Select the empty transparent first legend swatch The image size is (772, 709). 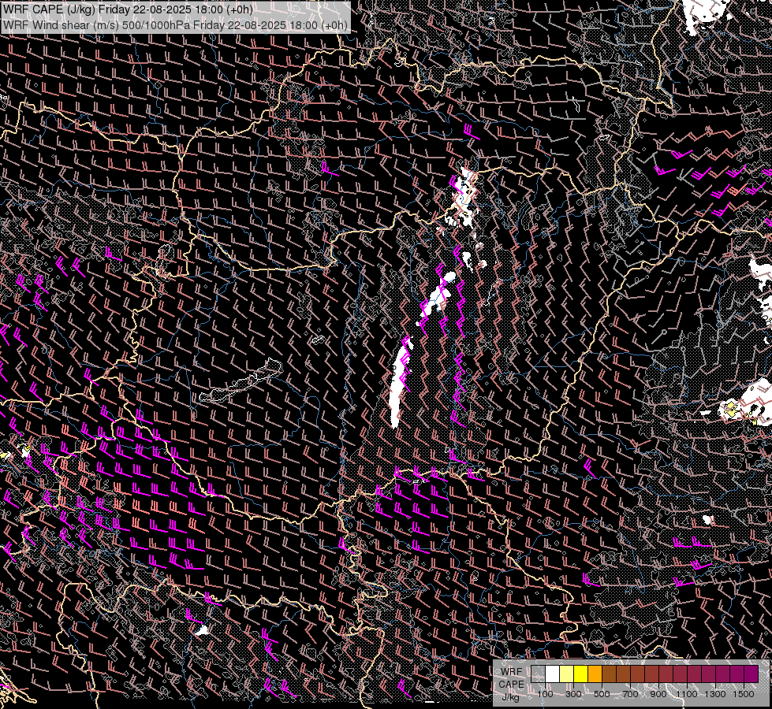click(538, 674)
